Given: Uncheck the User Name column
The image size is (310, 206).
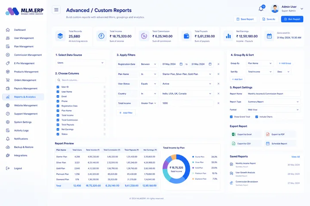Looking at the screenshot, I should click(58, 92).
